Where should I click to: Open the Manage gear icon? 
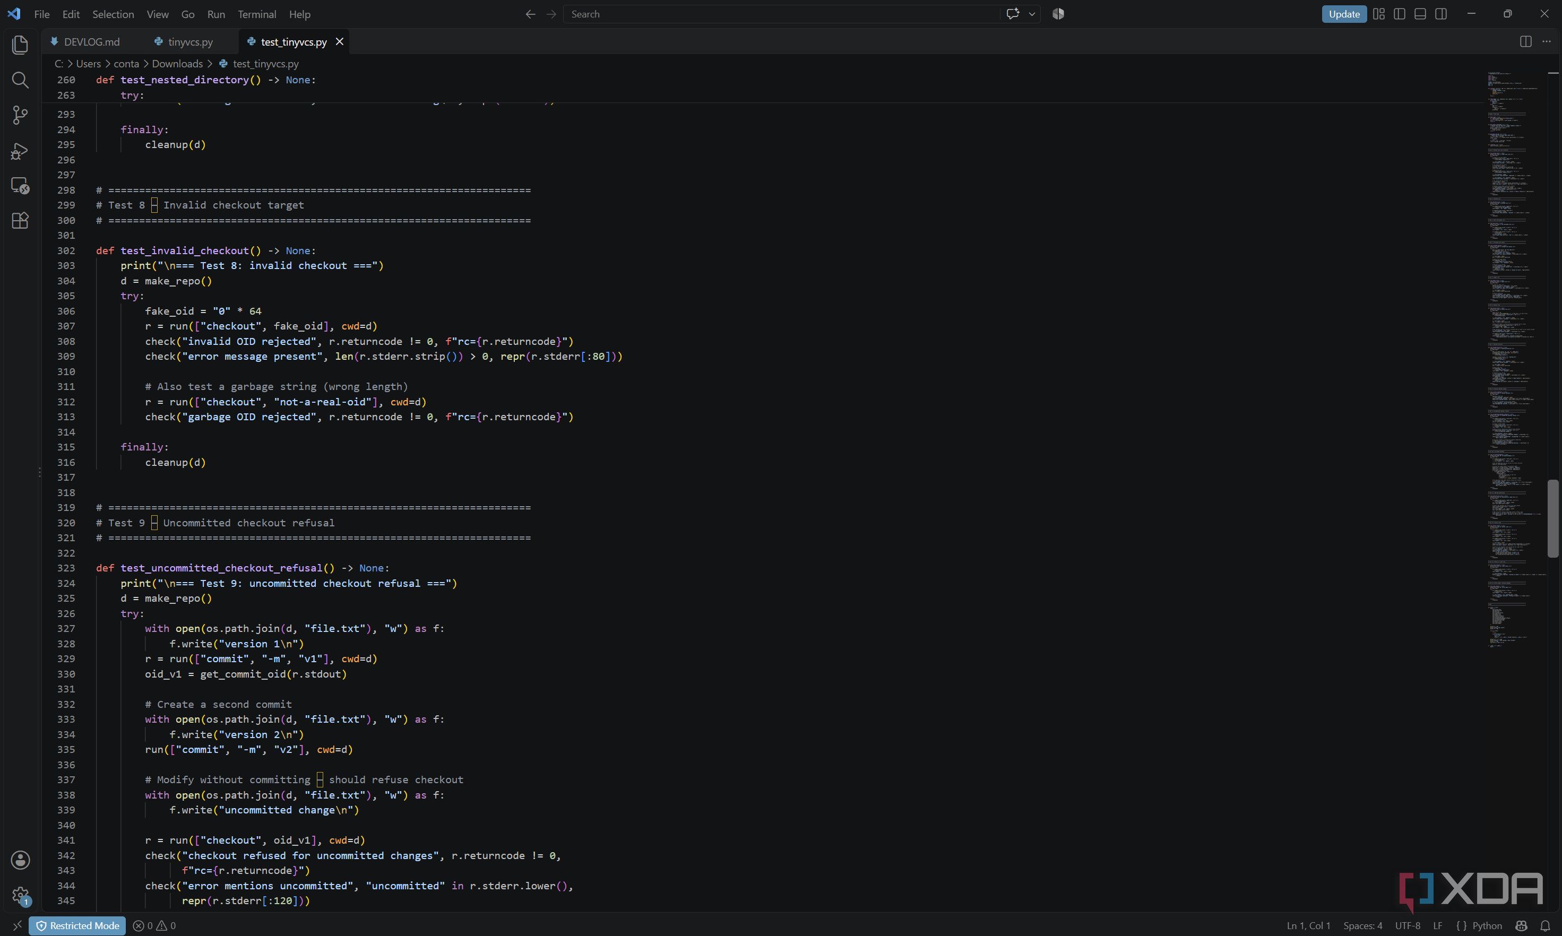point(20,895)
